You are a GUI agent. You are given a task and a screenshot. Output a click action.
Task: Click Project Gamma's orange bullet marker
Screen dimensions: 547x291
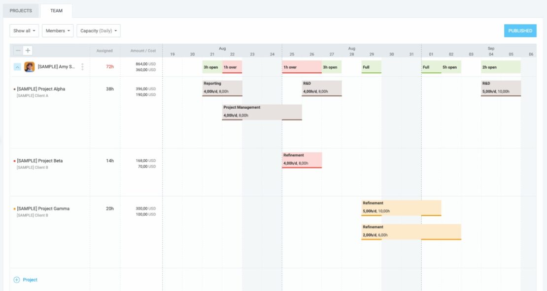point(14,209)
